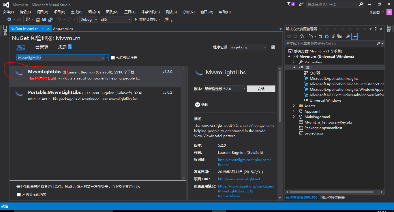Open the File menu
Image resolution: width=394 pixels, height=212 pixels.
pyautogui.click(x=8, y=12)
